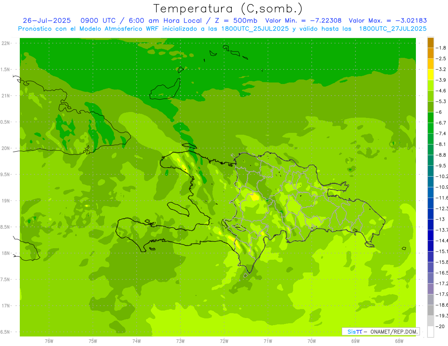Click the '-4.6' colorbar label
Viewport: 448px width, 346px height.
(441, 91)
